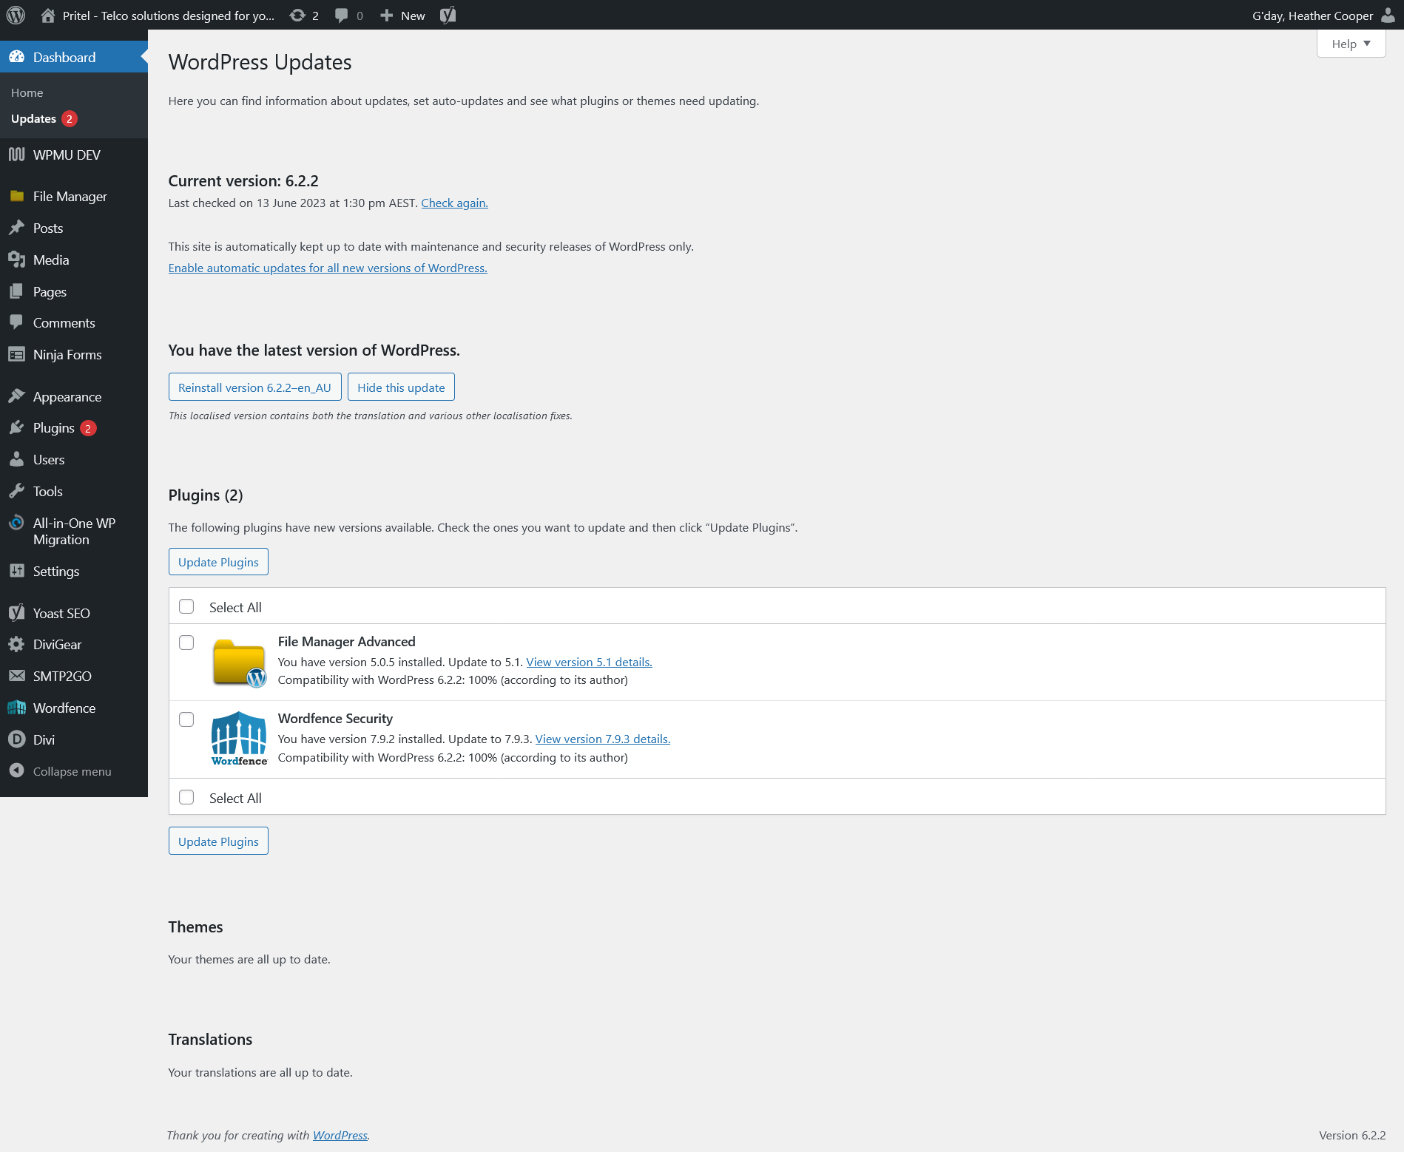Toggle the top Select All checkbox
The height and width of the screenshot is (1152, 1404).
click(x=186, y=606)
